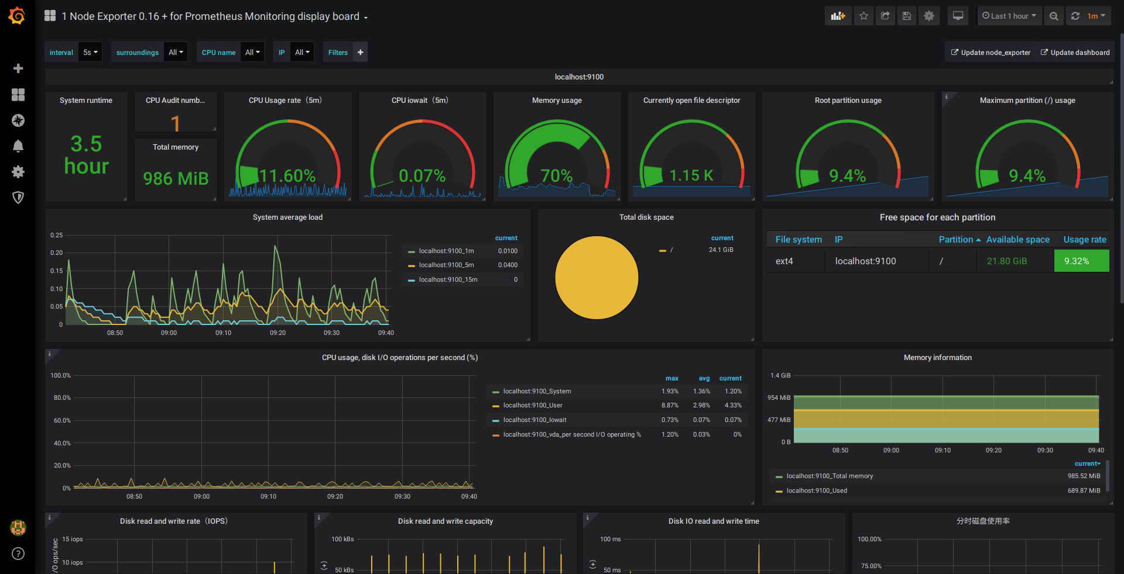Expand the 1m refresh interval dropdown
This screenshot has width=1124, height=574.
pyautogui.click(x=1096, y=16)
